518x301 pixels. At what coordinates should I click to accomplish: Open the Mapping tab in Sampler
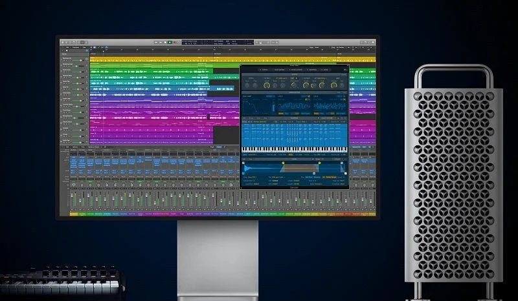point(312,70)
